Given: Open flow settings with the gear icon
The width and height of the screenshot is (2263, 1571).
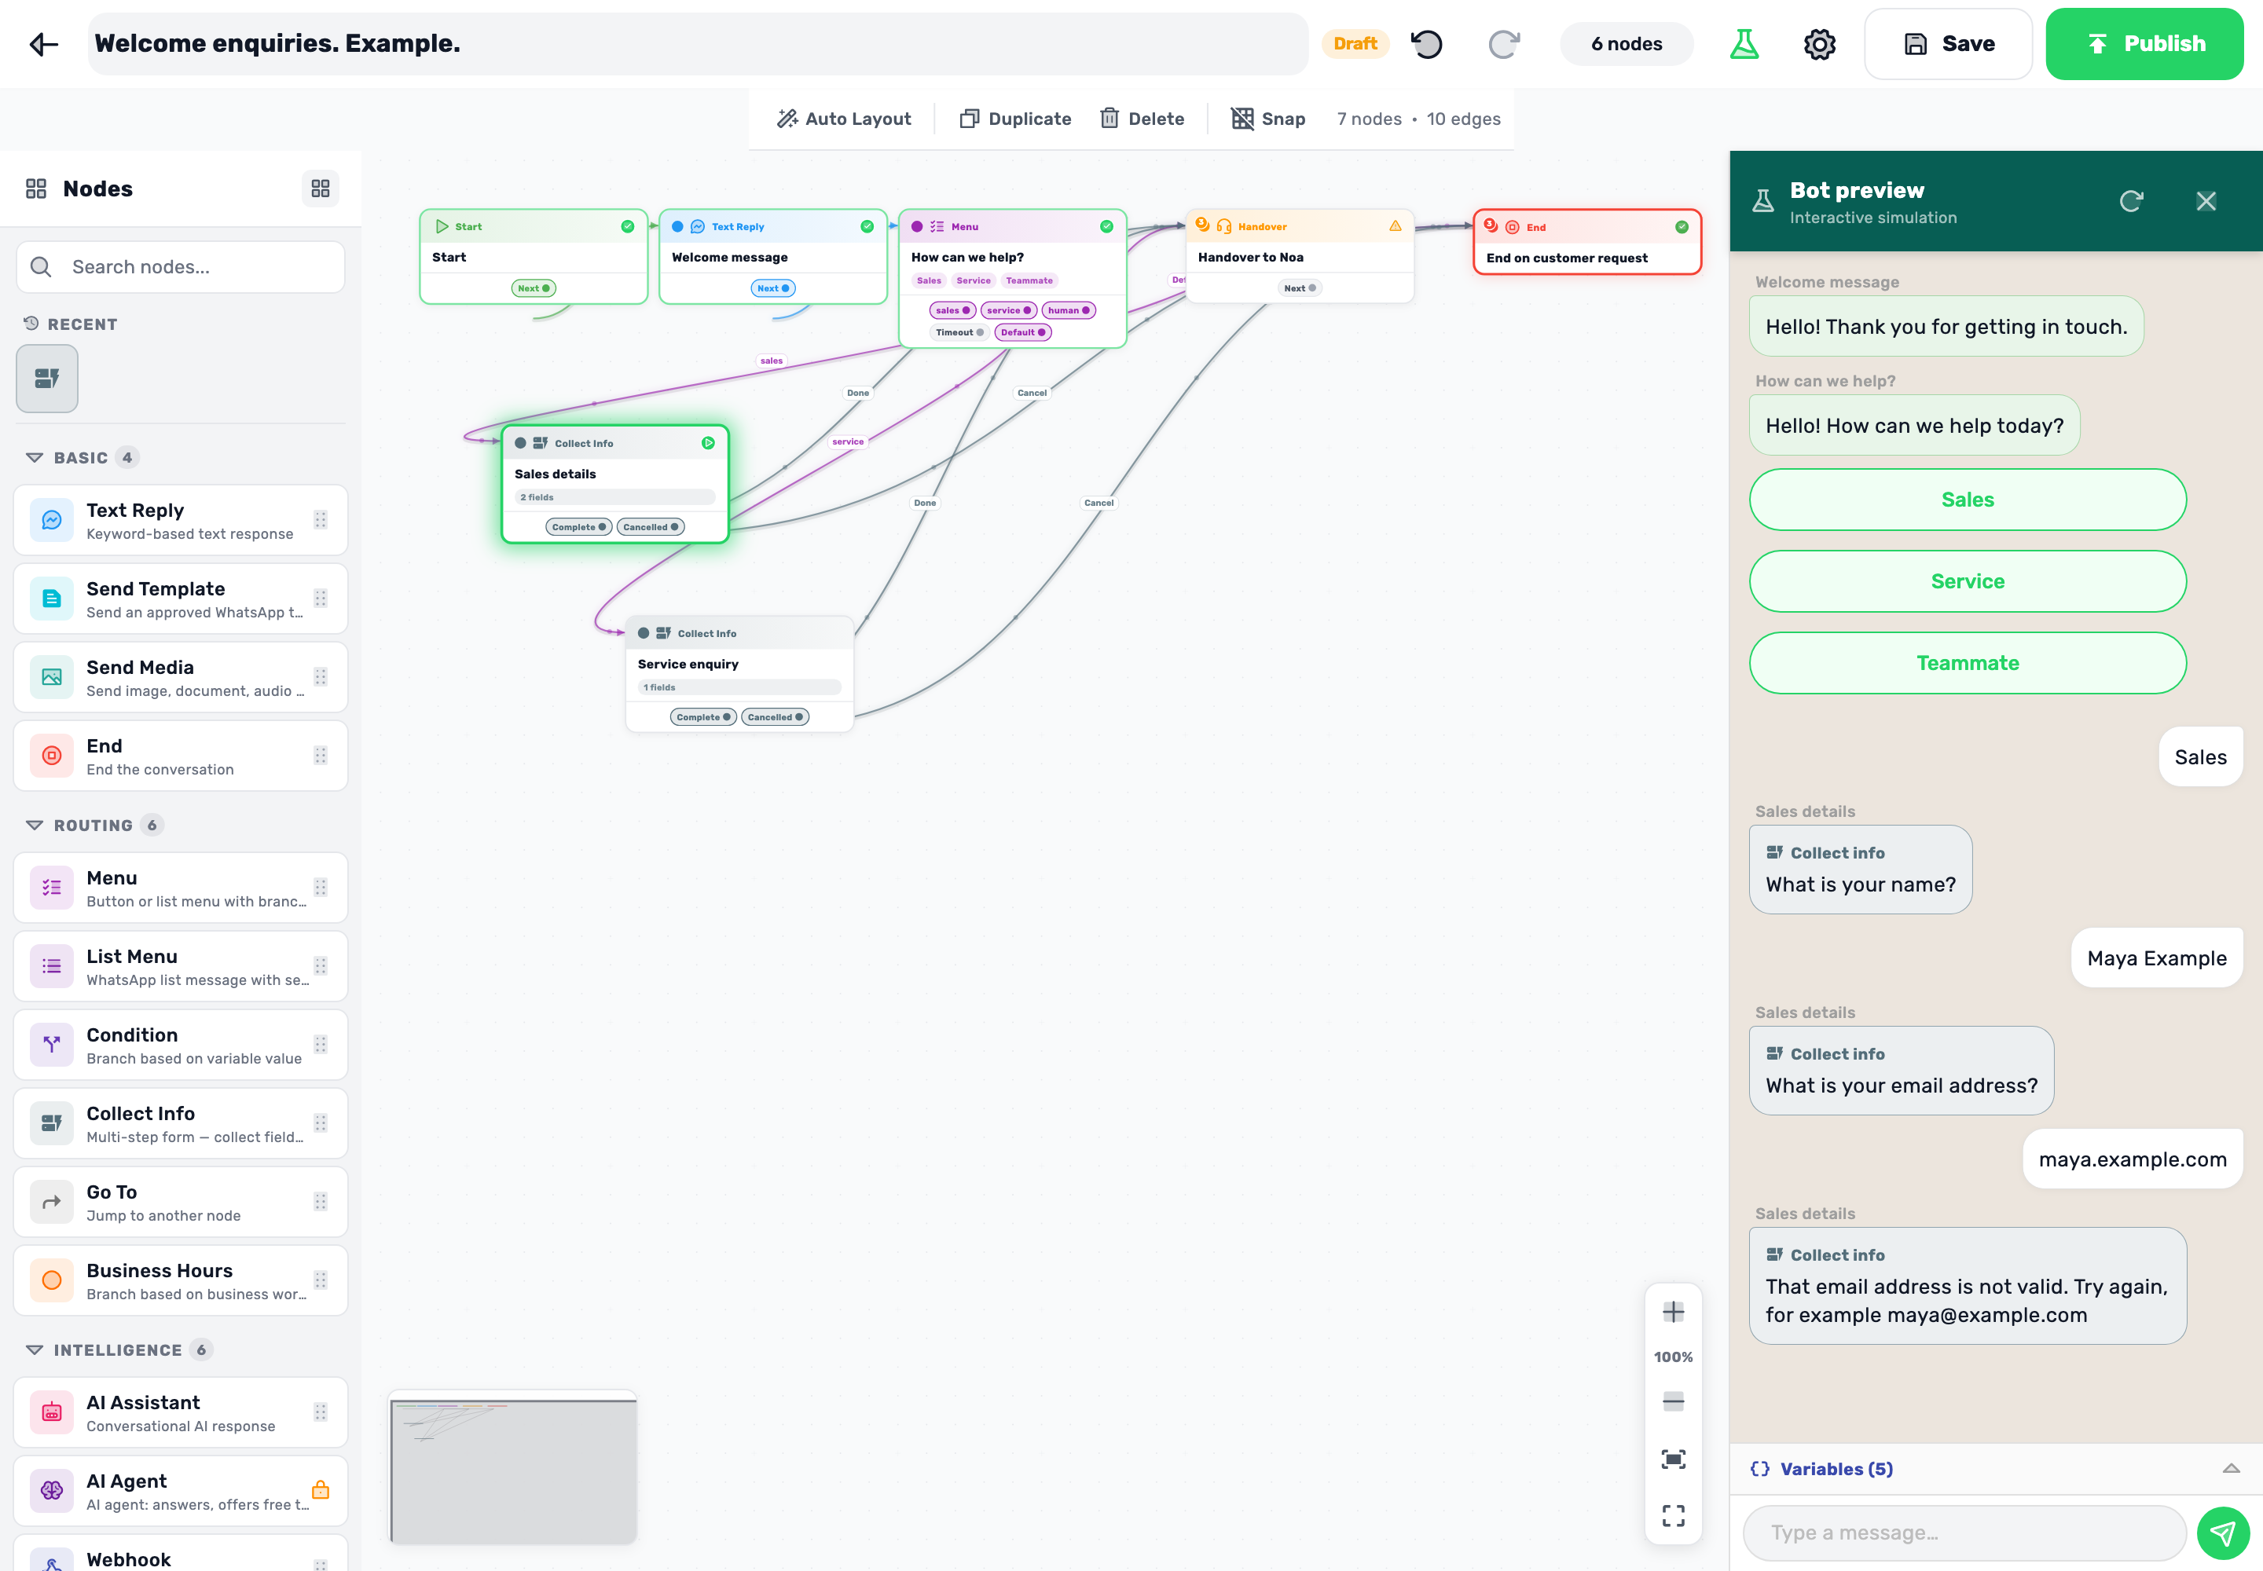Looking at the screenshot, I should [1819, 44].
